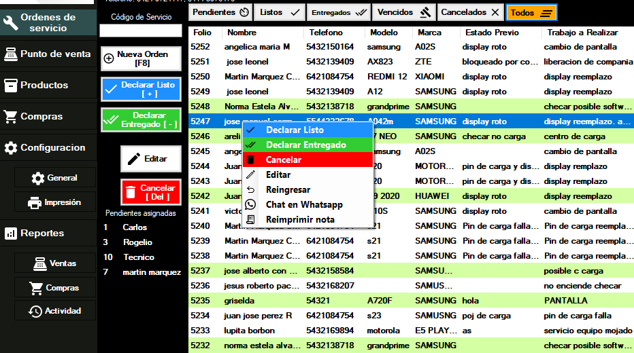This screenshot has height=353, width=634.
Task: Click the pencil icon on Editar button
Action: (x=134, y=159)
